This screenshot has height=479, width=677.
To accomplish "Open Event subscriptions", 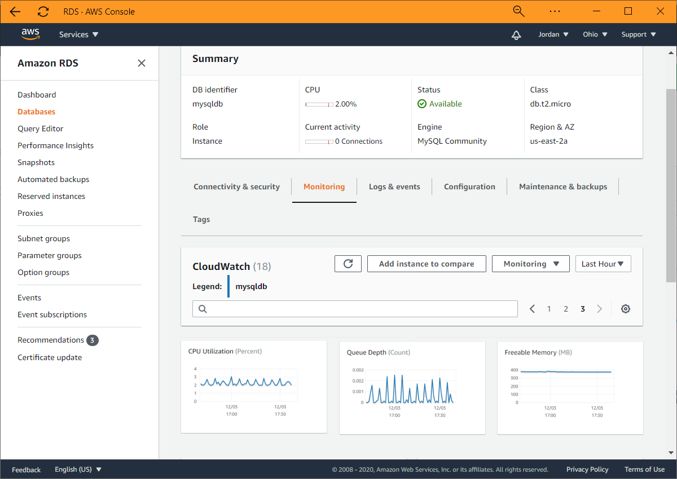I will pos(52,314).
